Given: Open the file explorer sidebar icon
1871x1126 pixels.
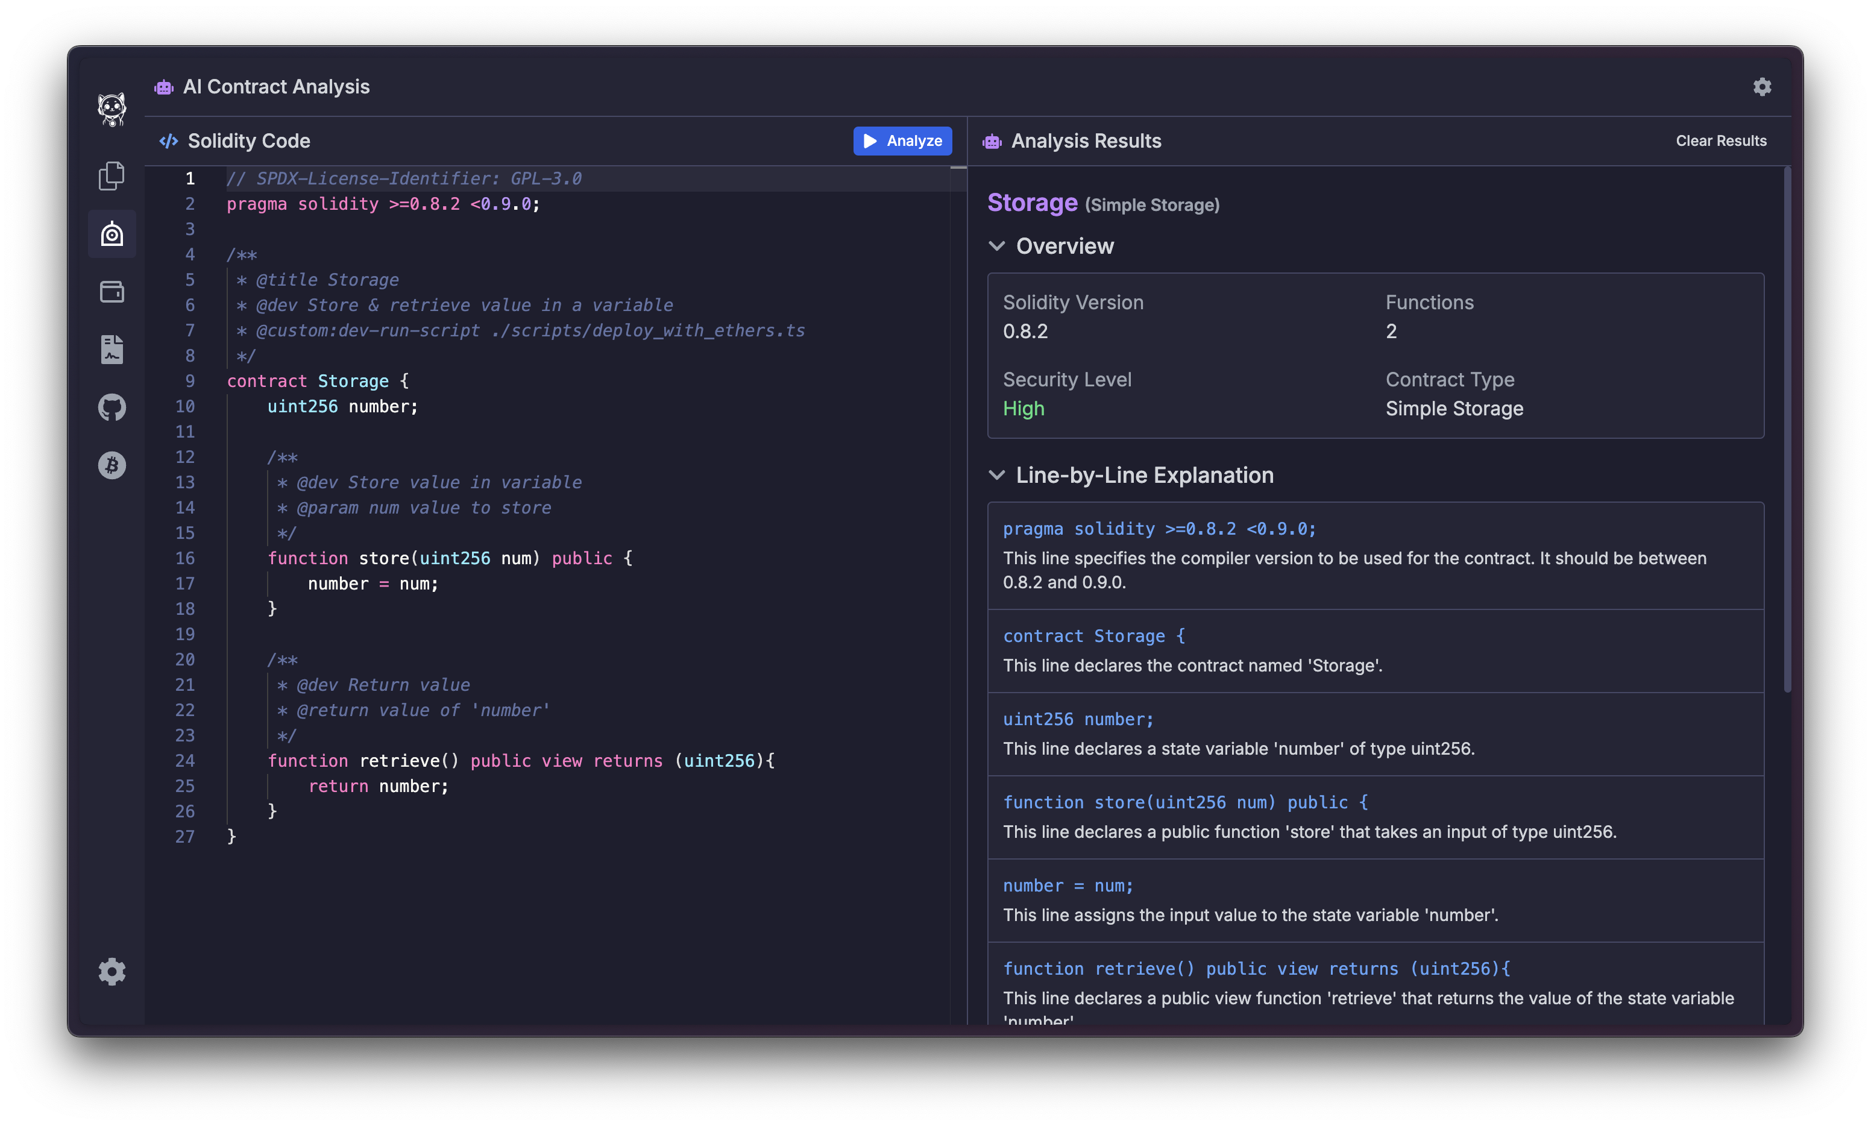Looking at the screenshot, I should tap(112, 176).
